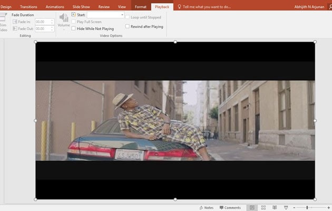Click the zoom out minus button
The height and width of the screenshot is (211, 332).
[294, 208]
